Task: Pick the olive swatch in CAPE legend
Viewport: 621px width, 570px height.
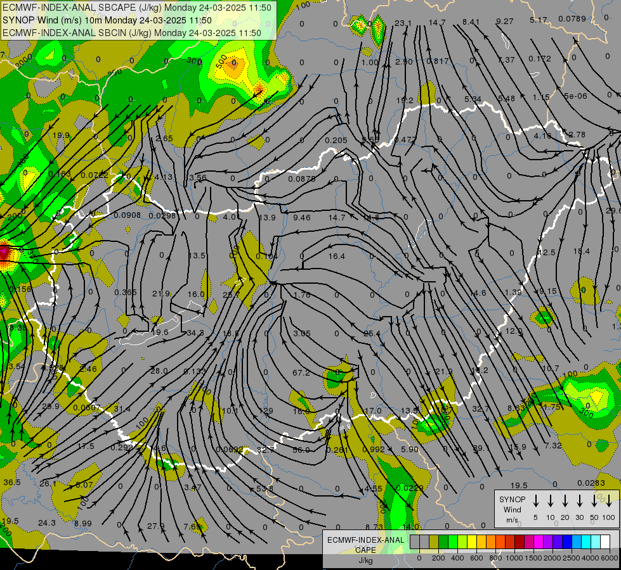Action: pos(434,542)
